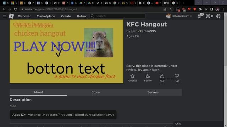Screen dimensions: 227x127
Task: Close the current Roblox tab
Action: pos(168,3)
